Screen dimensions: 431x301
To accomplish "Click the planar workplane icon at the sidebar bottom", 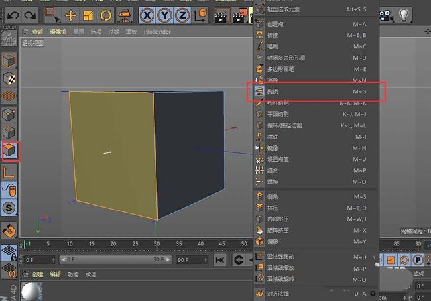I will (9, 271).
